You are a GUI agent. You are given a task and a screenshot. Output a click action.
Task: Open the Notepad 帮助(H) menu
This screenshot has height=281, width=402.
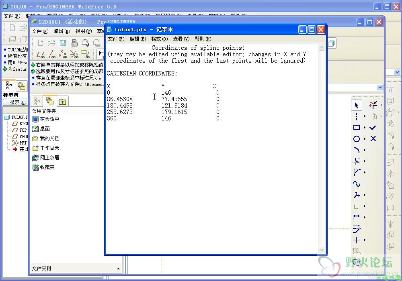(x=203, y=39)
